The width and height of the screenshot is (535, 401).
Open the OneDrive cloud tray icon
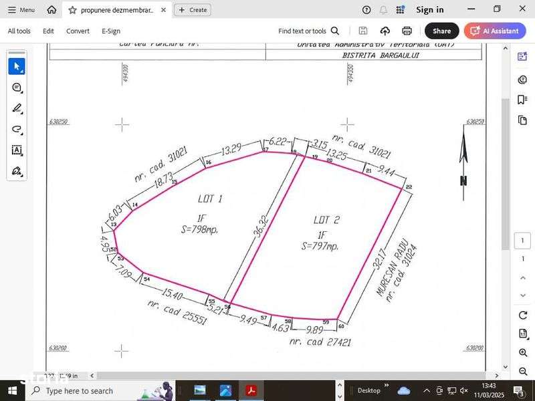[404, 391]
